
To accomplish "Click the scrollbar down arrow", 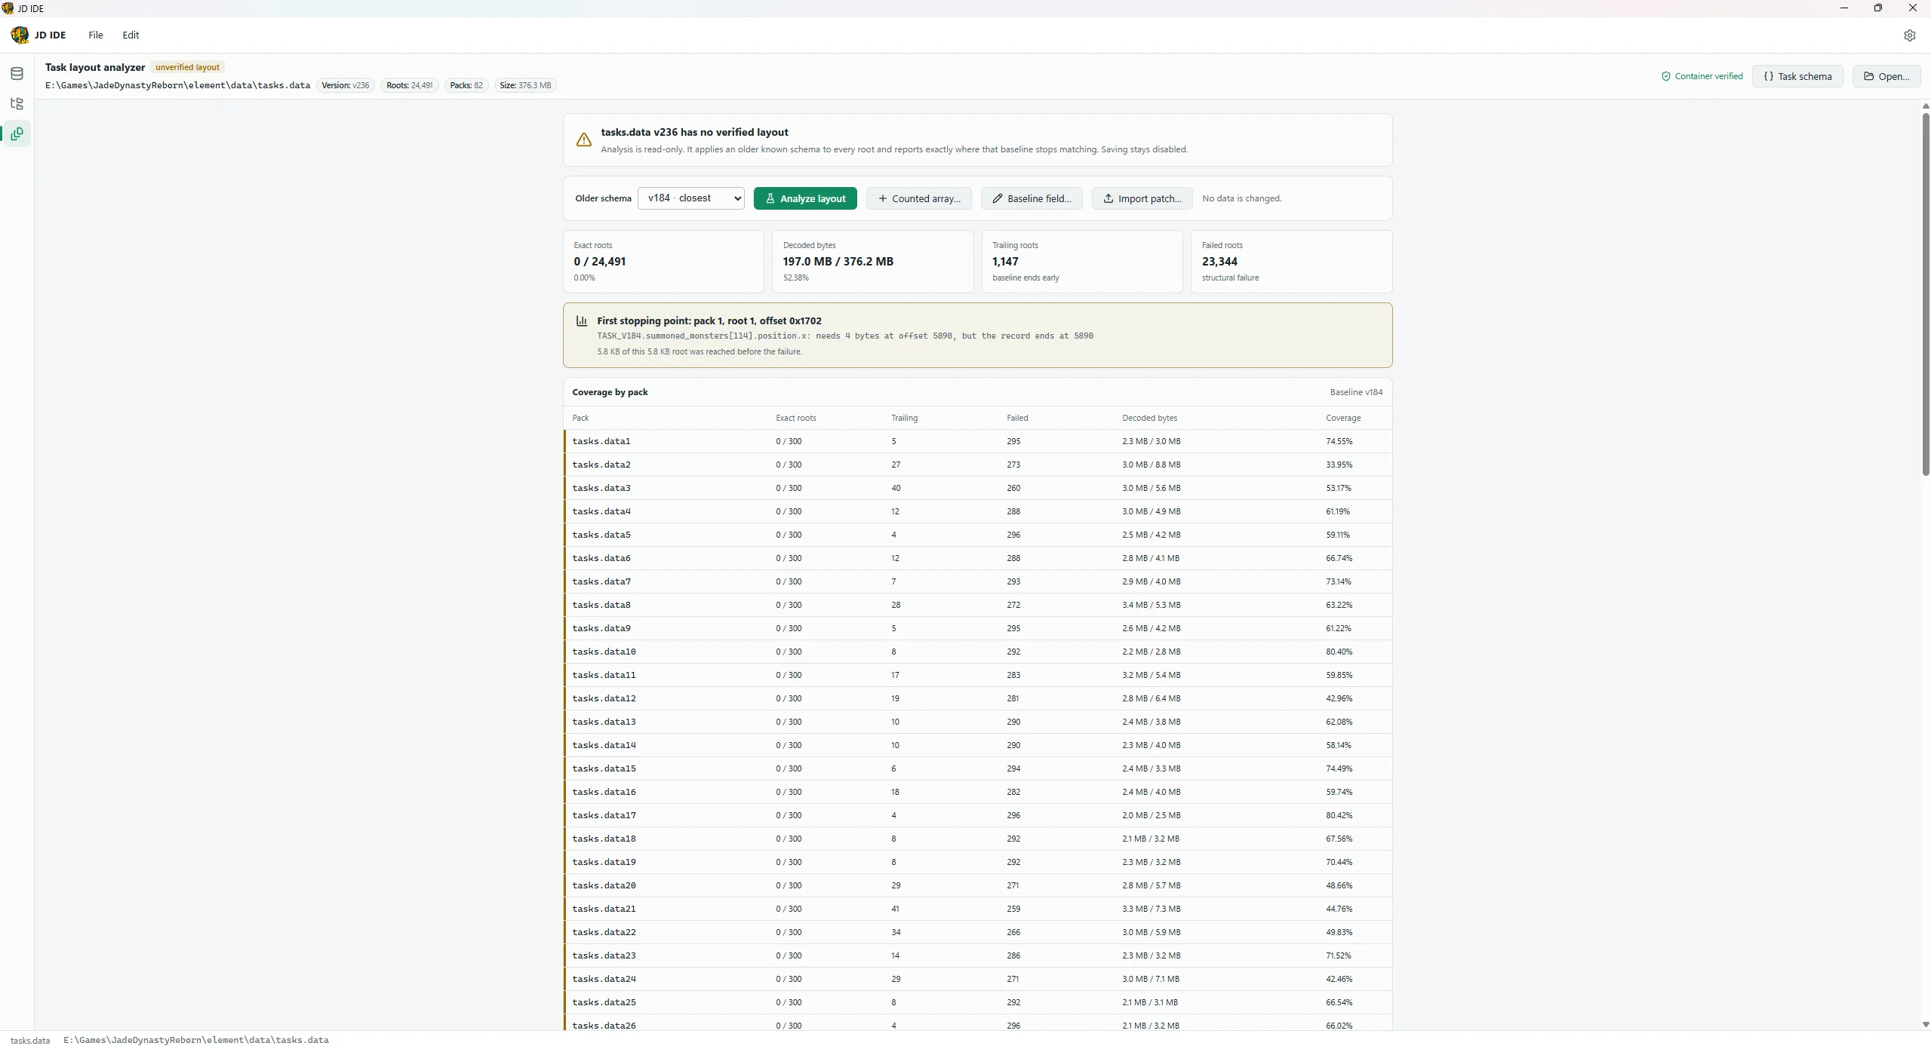I will pos(1925,1024).
